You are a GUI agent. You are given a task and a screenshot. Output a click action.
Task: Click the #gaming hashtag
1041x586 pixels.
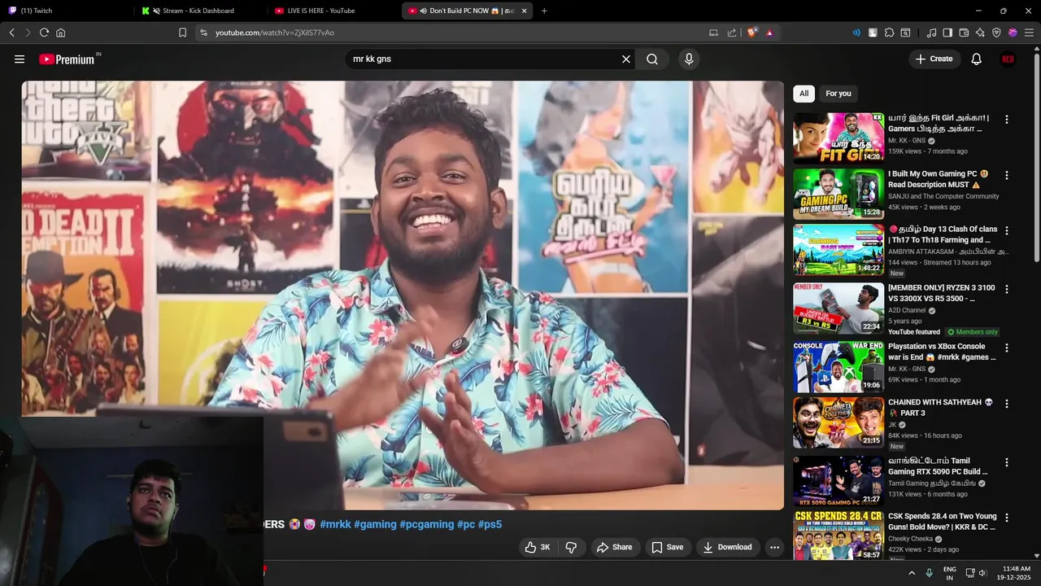point(375,525)
